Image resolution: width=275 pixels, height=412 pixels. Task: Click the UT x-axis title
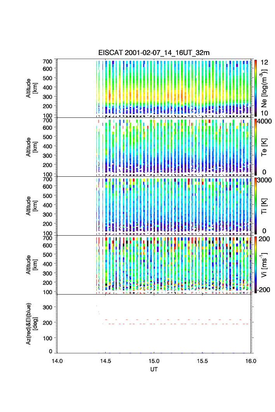click(x=154, y=369)
